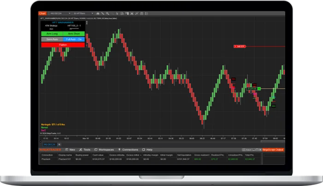Sort by the Excess initial column header
Viewport: 323px width, 186px height.
134,155
